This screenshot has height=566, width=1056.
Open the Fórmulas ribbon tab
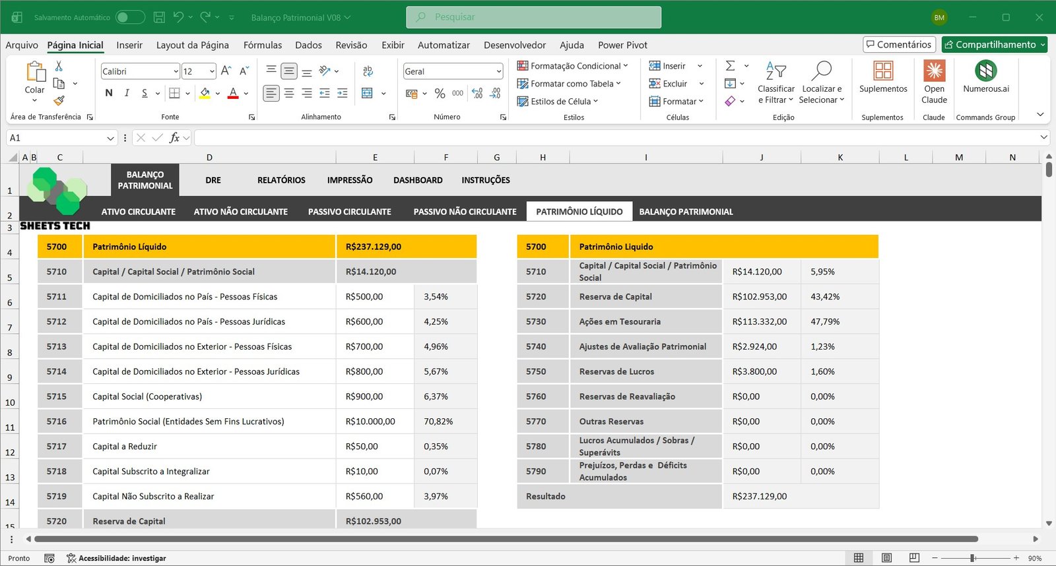click(262, 45)
